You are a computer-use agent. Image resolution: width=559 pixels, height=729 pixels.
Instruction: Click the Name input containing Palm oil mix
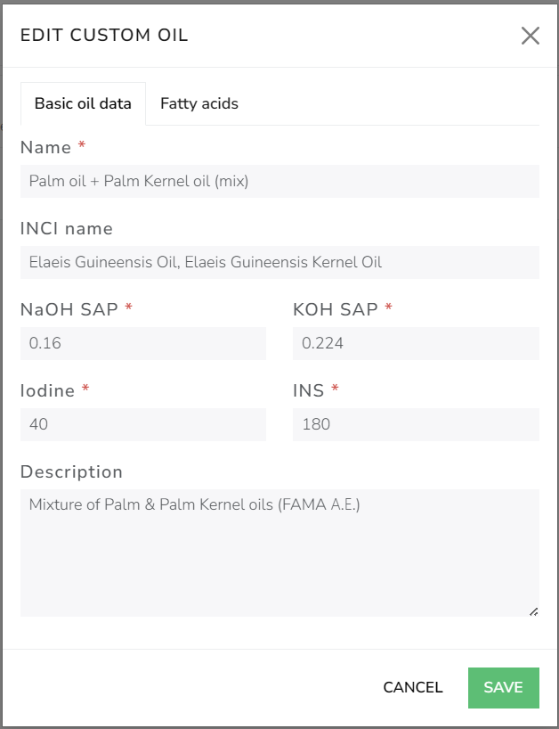point(279,181)
